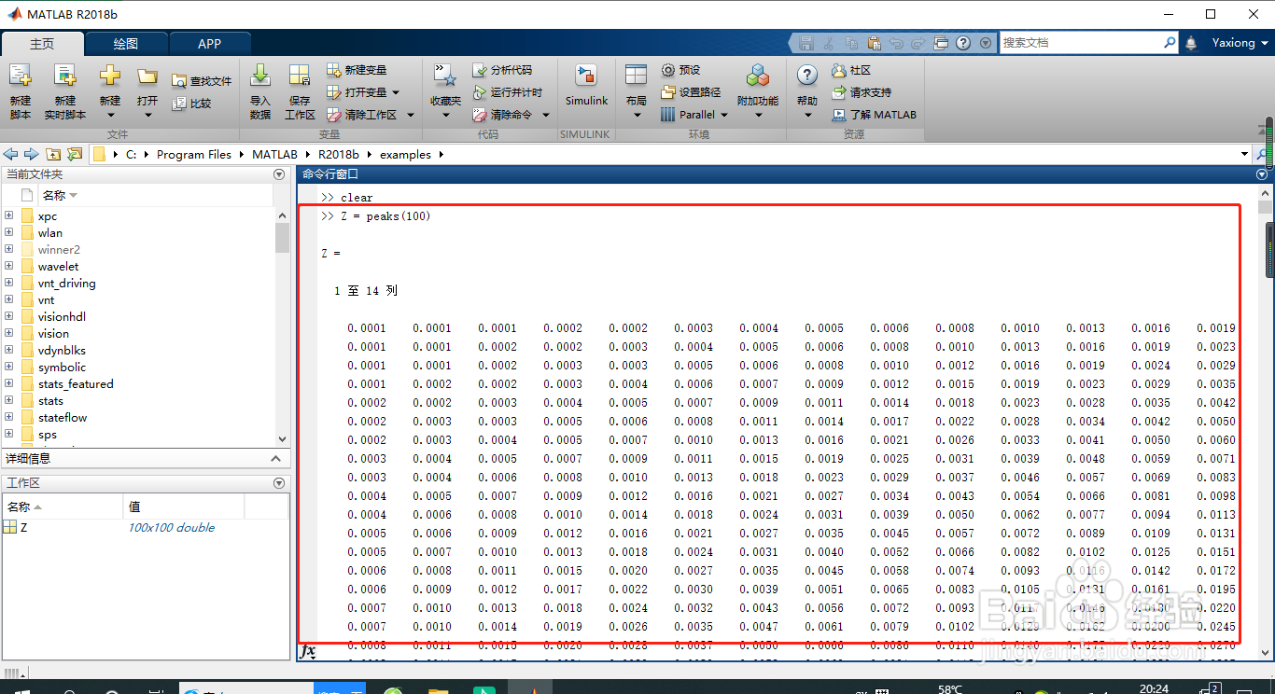Open the folder path history dropdown
This screenshot has width=1275, height=694.
tap(1244, 154)
